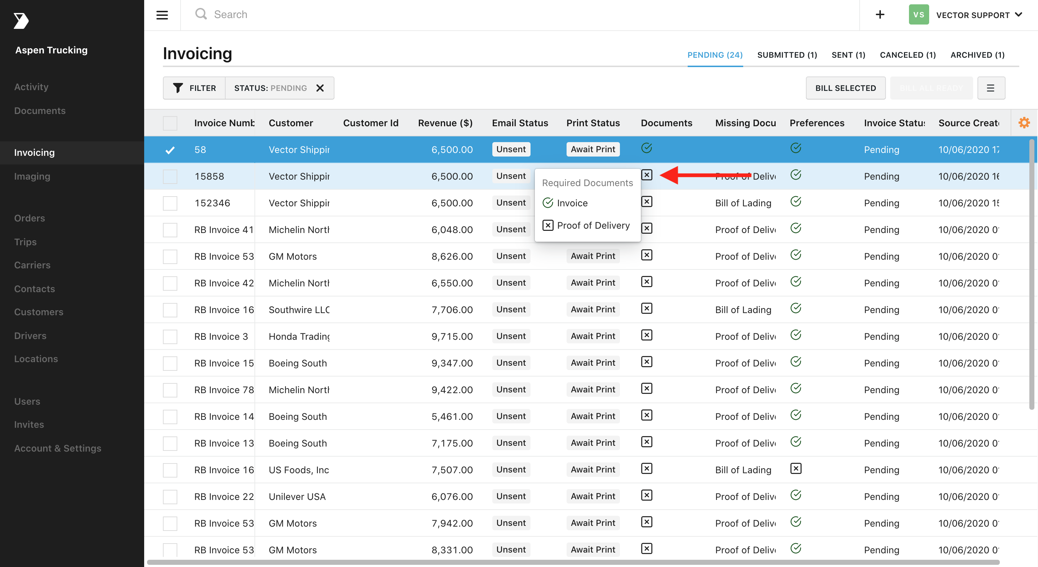
Task: Tick the select-all checkbox in table header
Action: click(170, 123)
